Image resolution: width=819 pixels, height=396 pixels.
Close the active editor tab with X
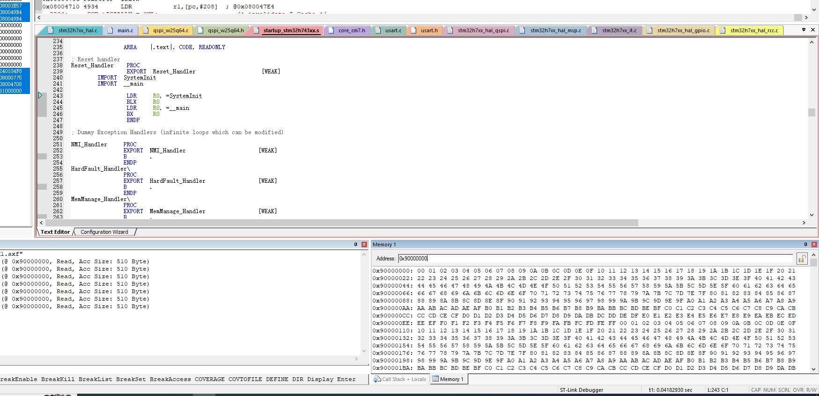[x=813, y=30]
